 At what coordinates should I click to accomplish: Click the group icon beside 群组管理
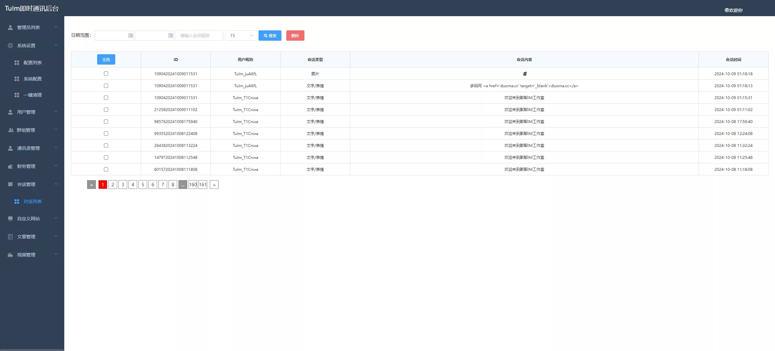[10, 130]
